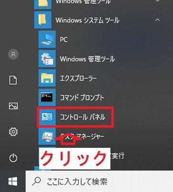Click the Windows 管理ツール gear icon
Screen dimensions: 173x192
coord(47,59)
